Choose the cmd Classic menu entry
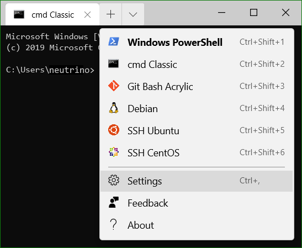Screen dimensions: 302x248 [197, 64]
